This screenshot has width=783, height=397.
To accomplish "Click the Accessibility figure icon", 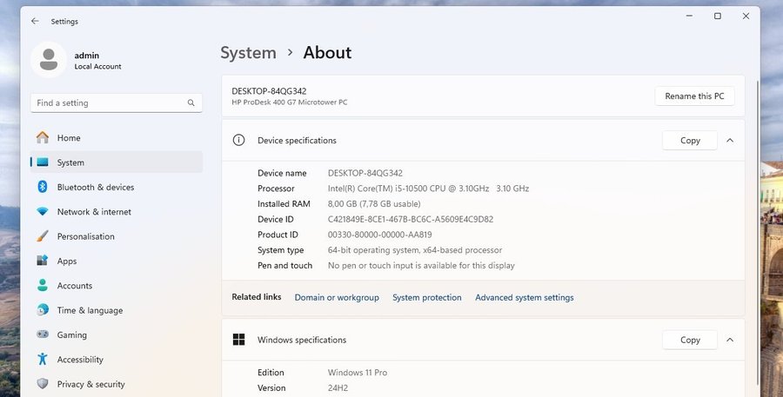I will (x=42, y=360).
